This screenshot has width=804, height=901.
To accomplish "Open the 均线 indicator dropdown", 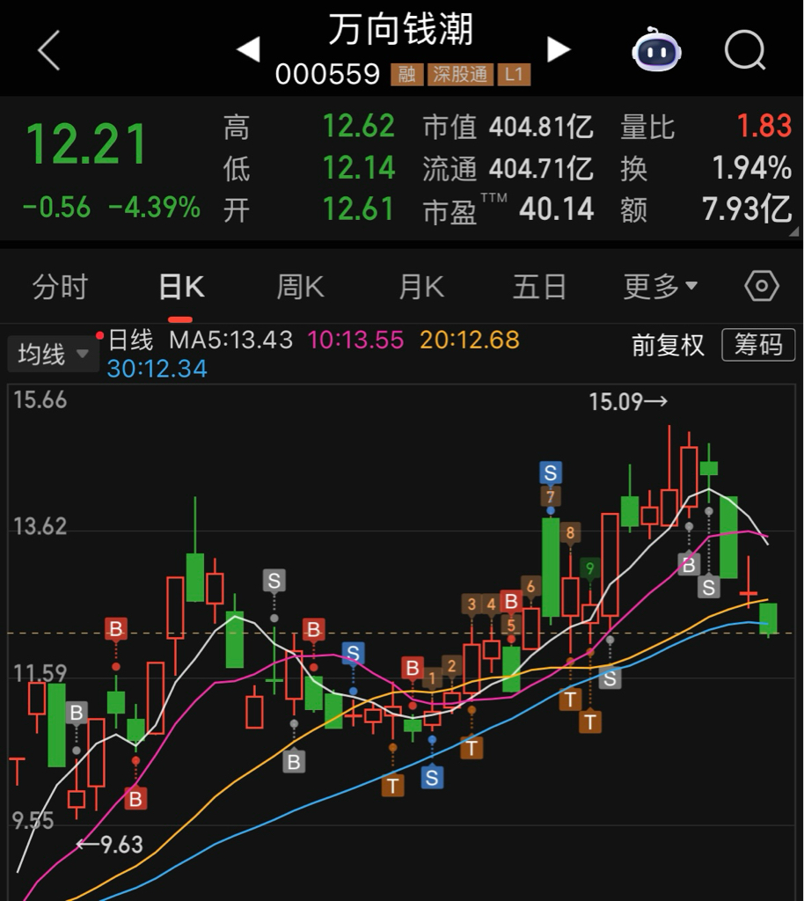I will tap(53, 354).
